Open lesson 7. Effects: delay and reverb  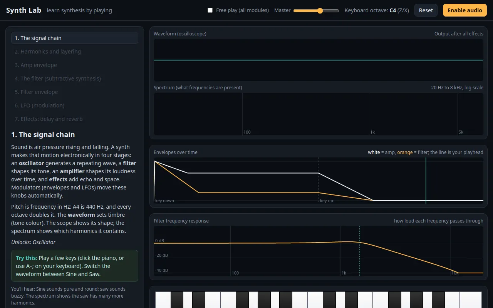[75, 119]
